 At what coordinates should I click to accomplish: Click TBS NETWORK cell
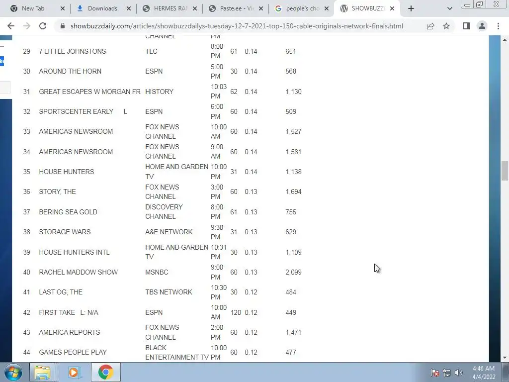pos(169,292)
